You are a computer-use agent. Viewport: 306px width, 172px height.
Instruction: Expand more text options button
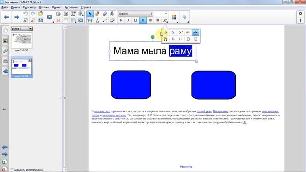click(x=165, y=21)
